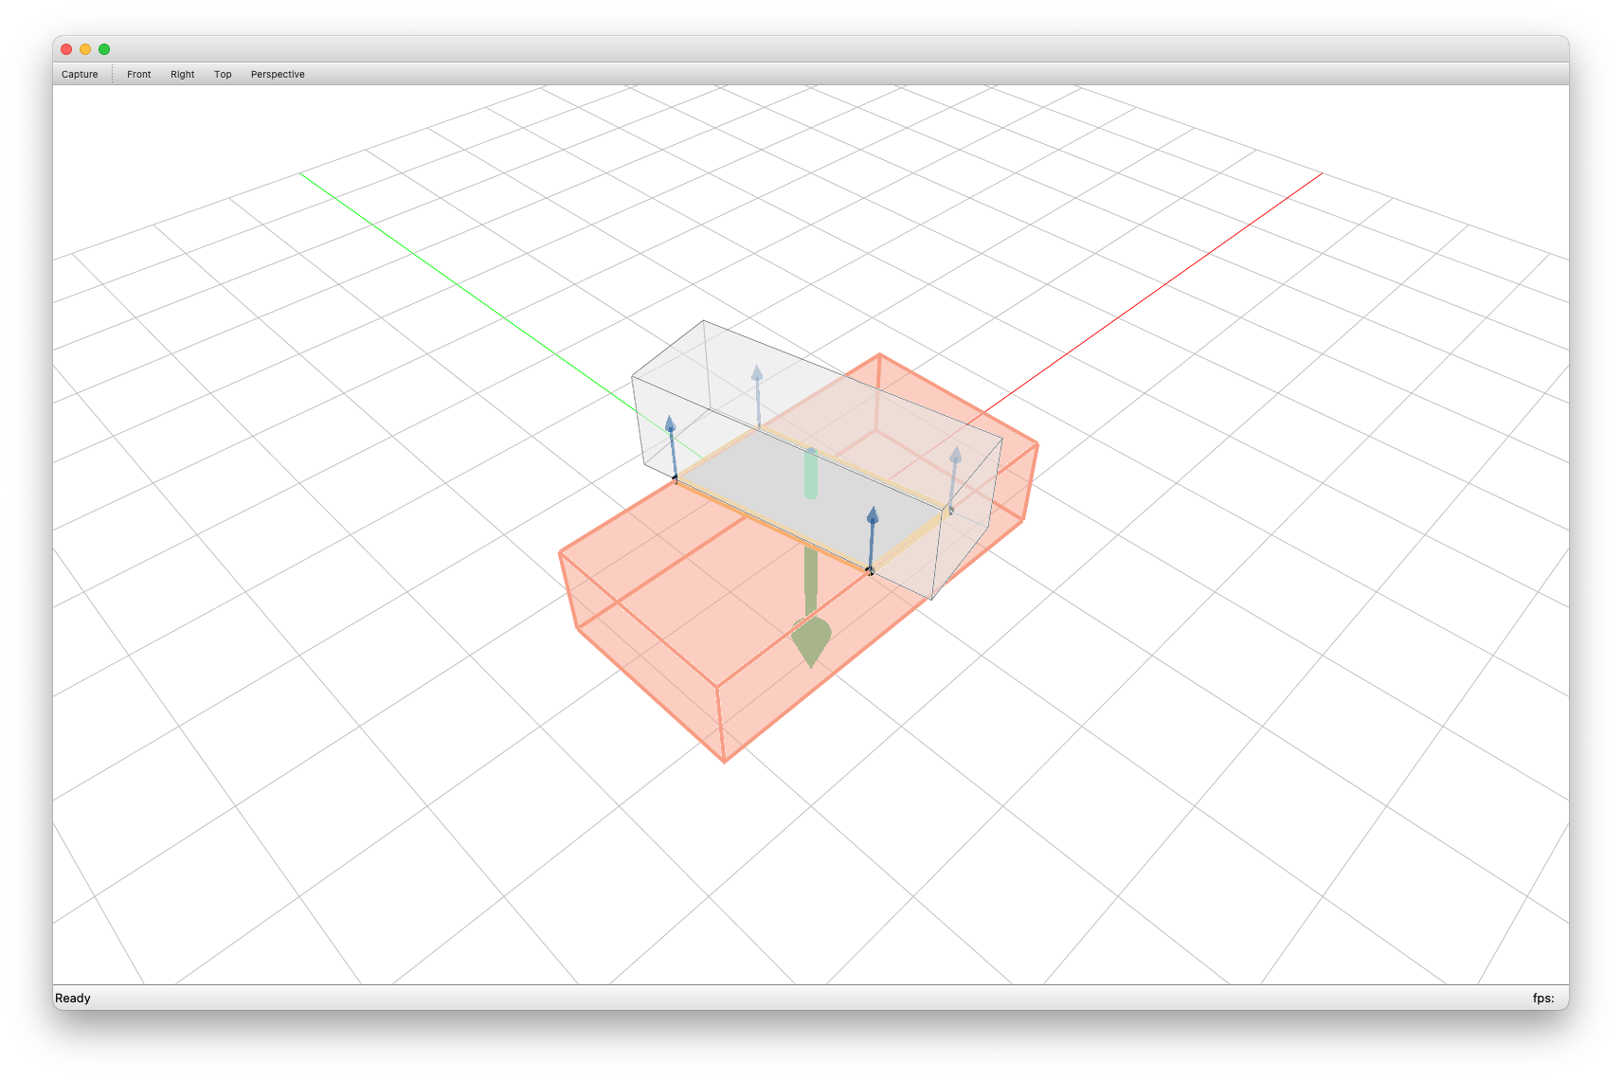1622x1080 pixels.
Task: Minimize the window with the yellow button
Action: point(85,49)
